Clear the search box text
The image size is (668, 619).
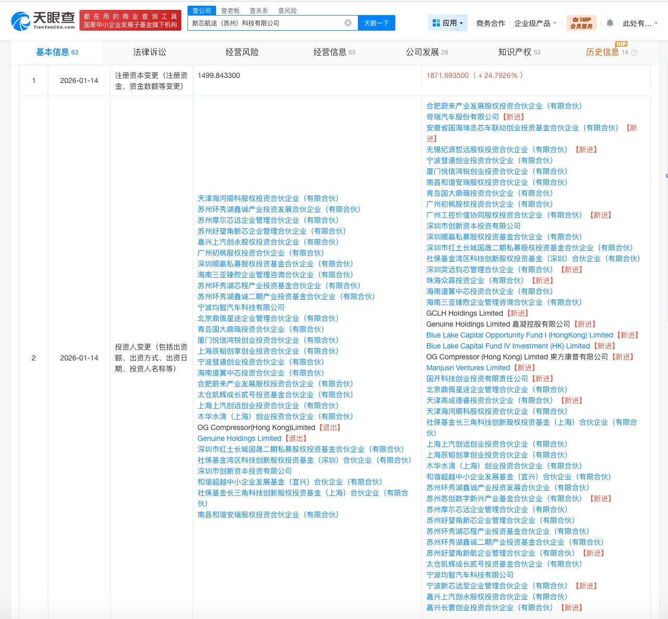coord(348,23)
